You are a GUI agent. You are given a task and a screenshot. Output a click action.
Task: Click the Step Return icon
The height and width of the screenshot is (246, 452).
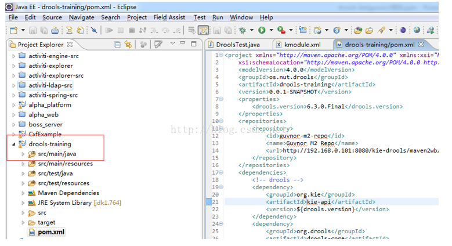tap(178, 30)
